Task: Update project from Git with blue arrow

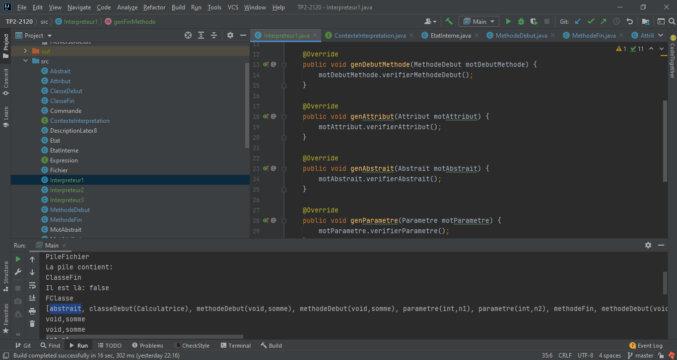Action: (x=579, y=21)
